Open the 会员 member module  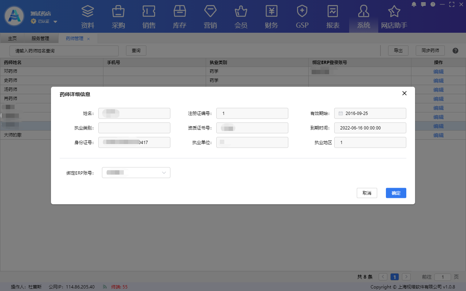[241, 17]
